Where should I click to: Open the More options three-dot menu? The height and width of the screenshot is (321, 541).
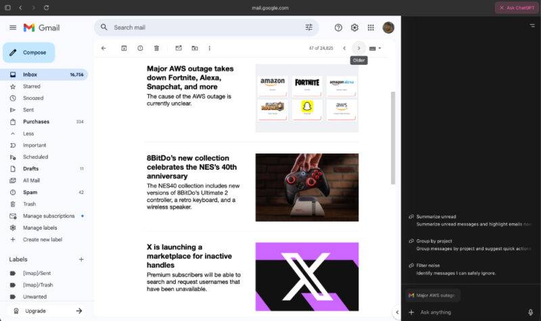(210, 48)
